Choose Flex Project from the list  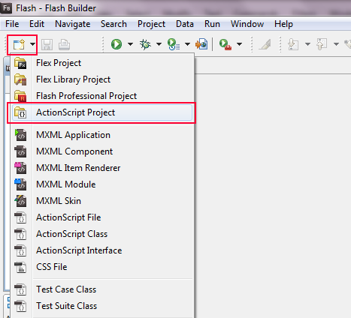click(x=102, y=63)
